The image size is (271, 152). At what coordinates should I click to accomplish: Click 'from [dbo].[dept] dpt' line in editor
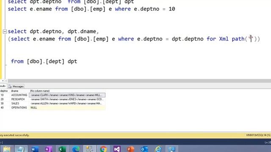point(44,61)
